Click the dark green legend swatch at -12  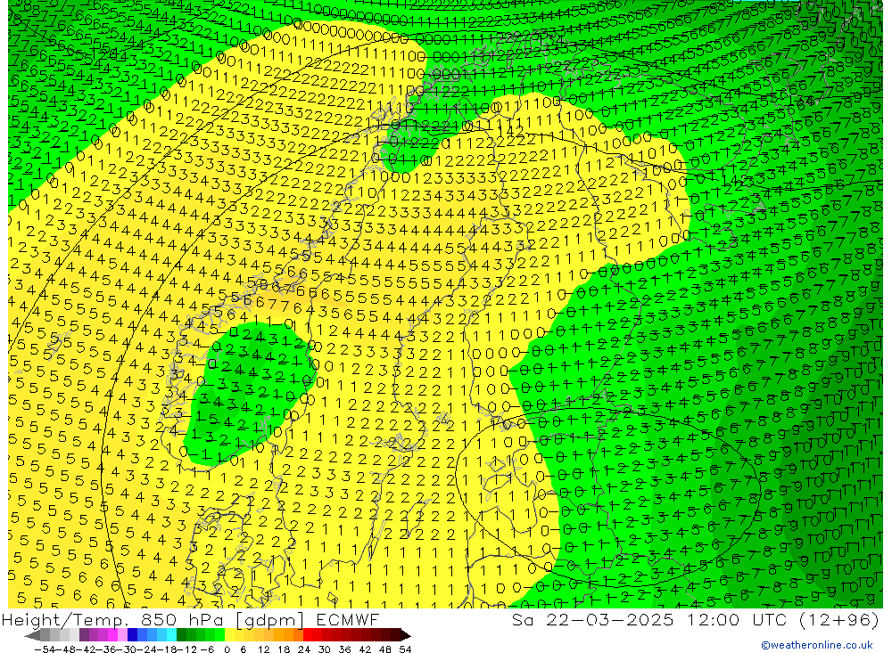click(x=181, y=635)
